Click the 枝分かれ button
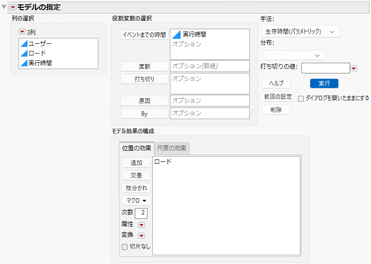Image resolution: width=371 pixels, height=264 pixels. point(136,188)
